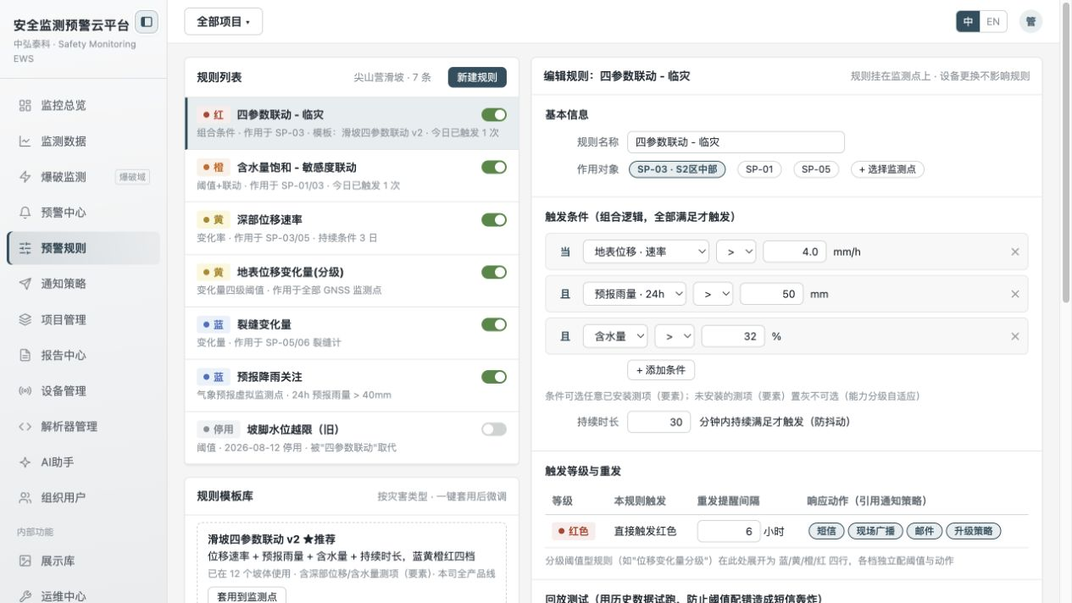The image size is (1072, 603).
Task: Click 4.0 mm/h threshold field
Action: [794, 252]
